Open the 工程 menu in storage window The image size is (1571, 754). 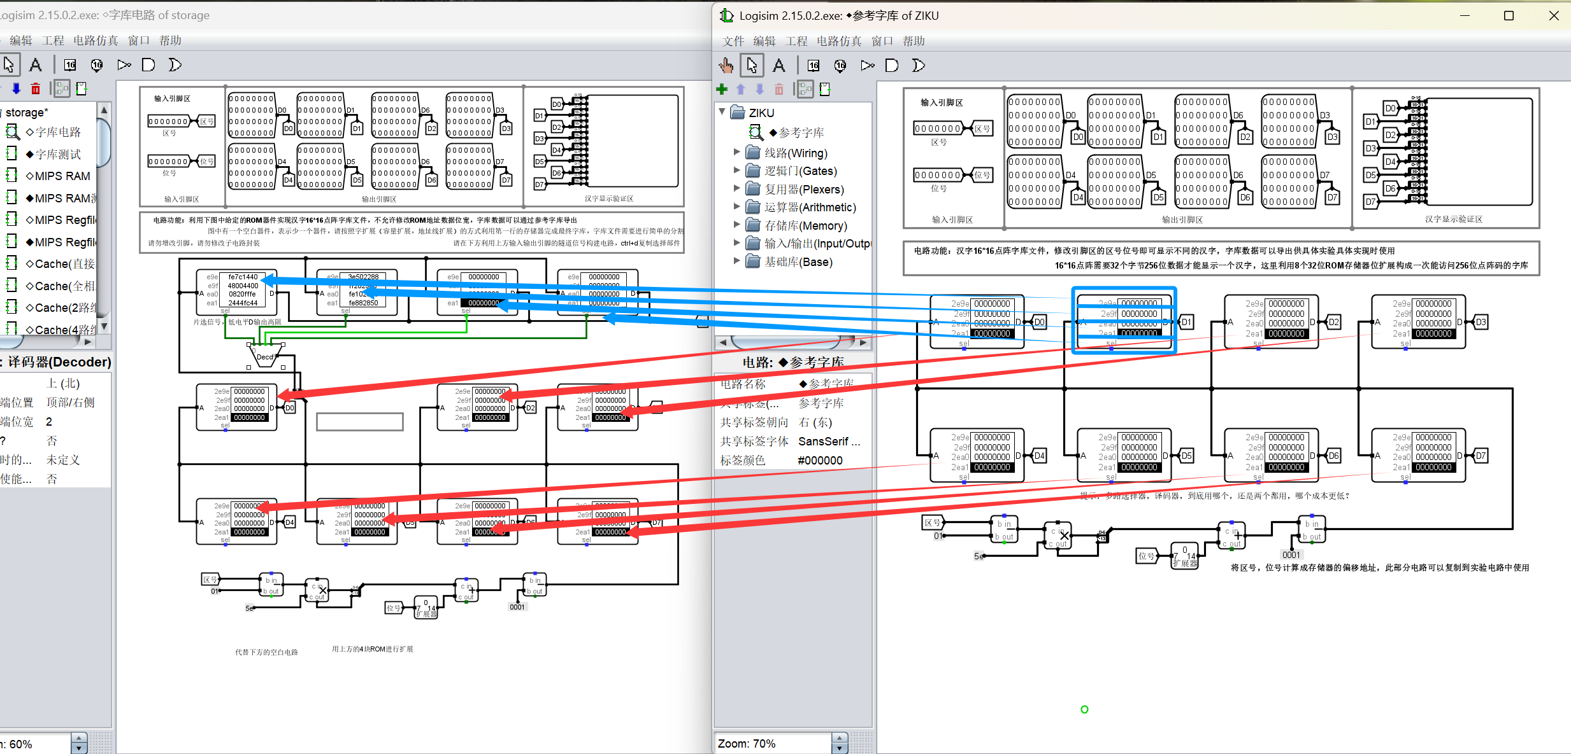point(53,40)
